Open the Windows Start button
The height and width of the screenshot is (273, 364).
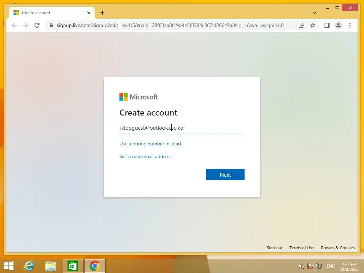click(x=9, y=266)
